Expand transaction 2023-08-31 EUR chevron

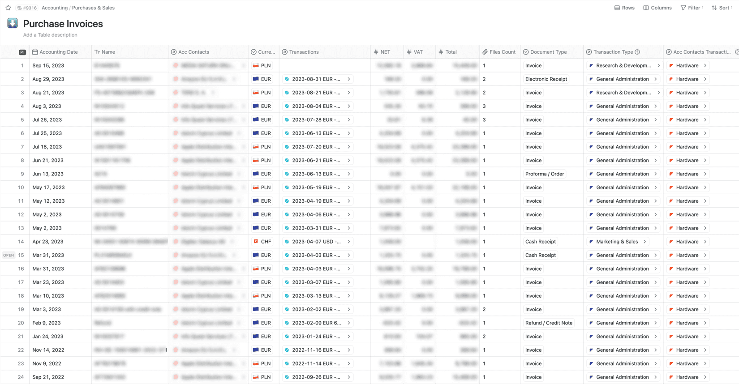click(x=349, y=79)
